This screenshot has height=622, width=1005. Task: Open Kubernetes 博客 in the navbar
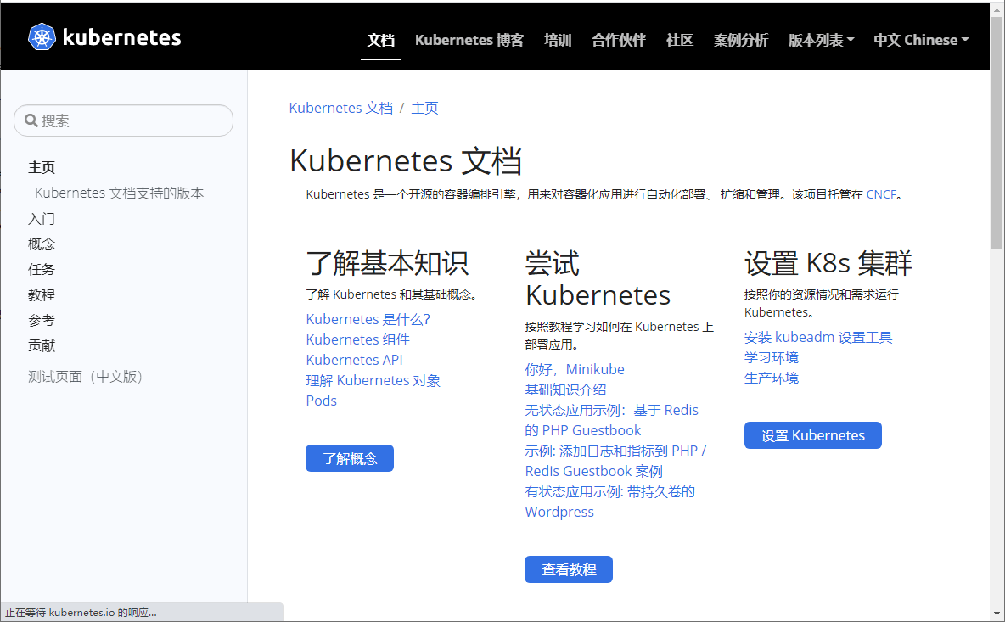469,41
